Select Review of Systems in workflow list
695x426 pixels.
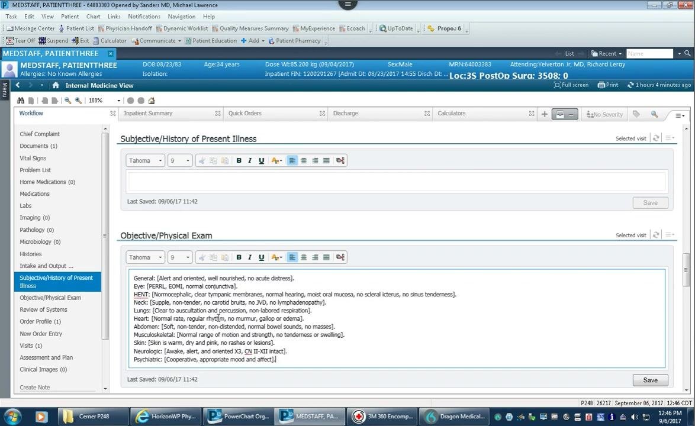tap(43, 309)
